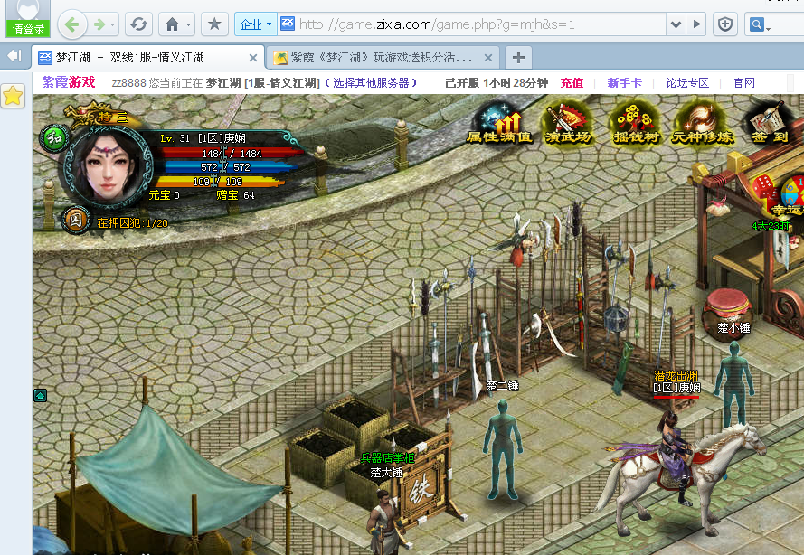Open the forward button history dropdown arrow

pos(112,24)
